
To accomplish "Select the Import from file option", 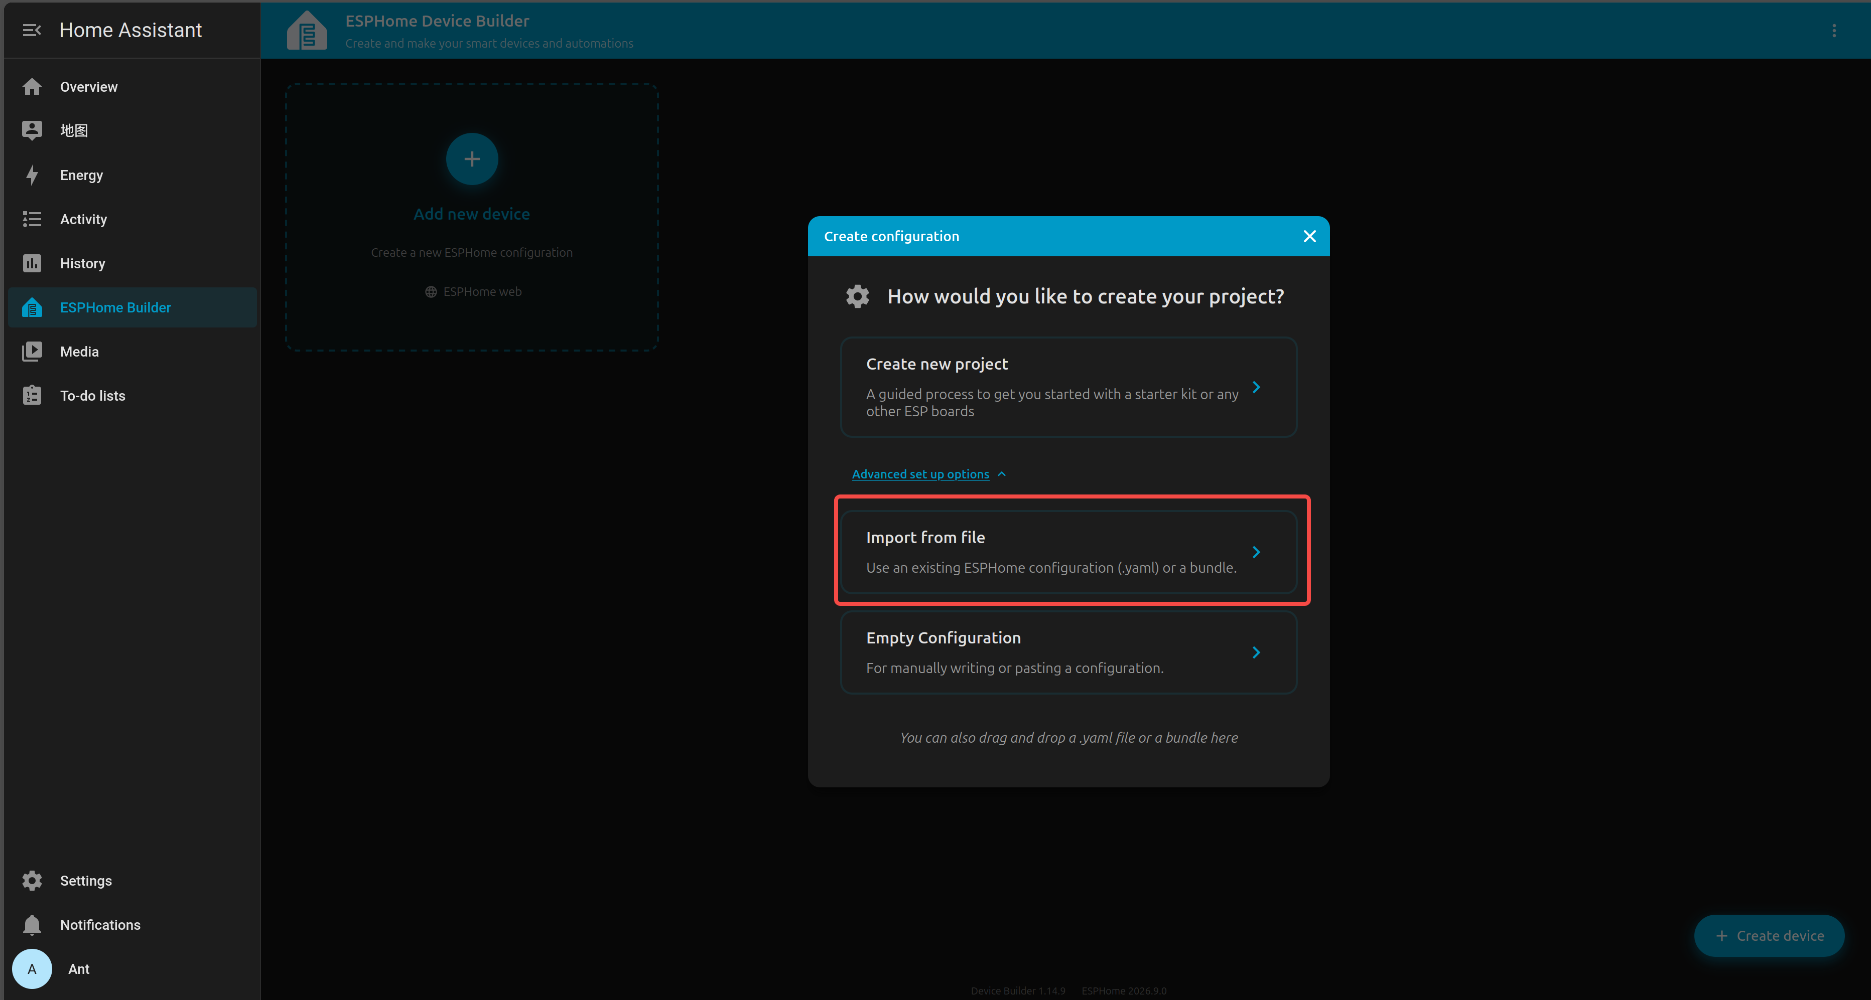I will click(1068, 552).
